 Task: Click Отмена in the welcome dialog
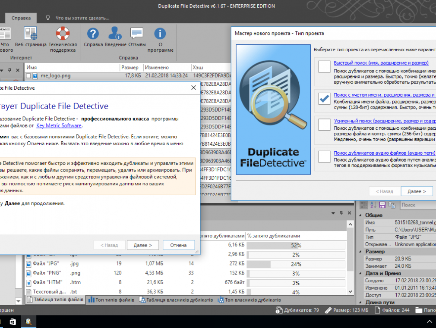[178, 245]
